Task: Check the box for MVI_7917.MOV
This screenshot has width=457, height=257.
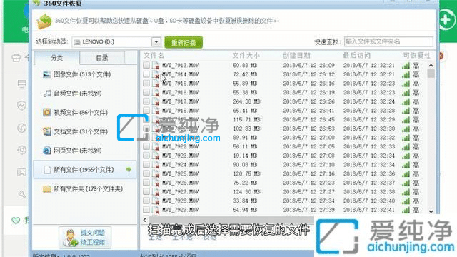Action: [146, 101]
